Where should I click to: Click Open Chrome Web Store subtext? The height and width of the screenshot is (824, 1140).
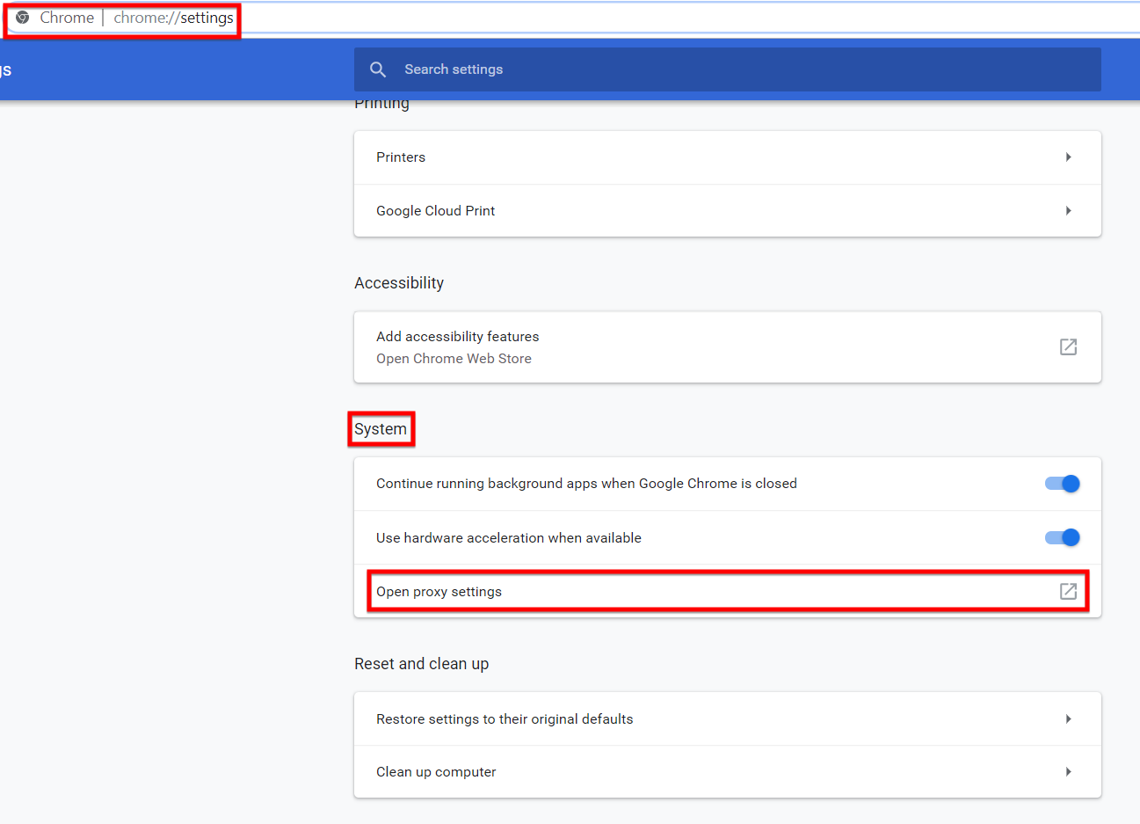click(454, 359)
